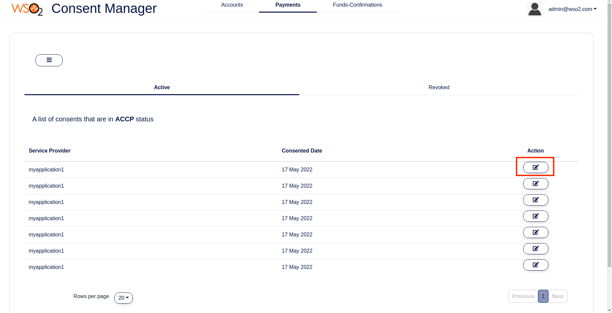Open the edit action for the third consent
This screenshot has width=612, height=313.
pyautogui.click(x=535, y=200)
